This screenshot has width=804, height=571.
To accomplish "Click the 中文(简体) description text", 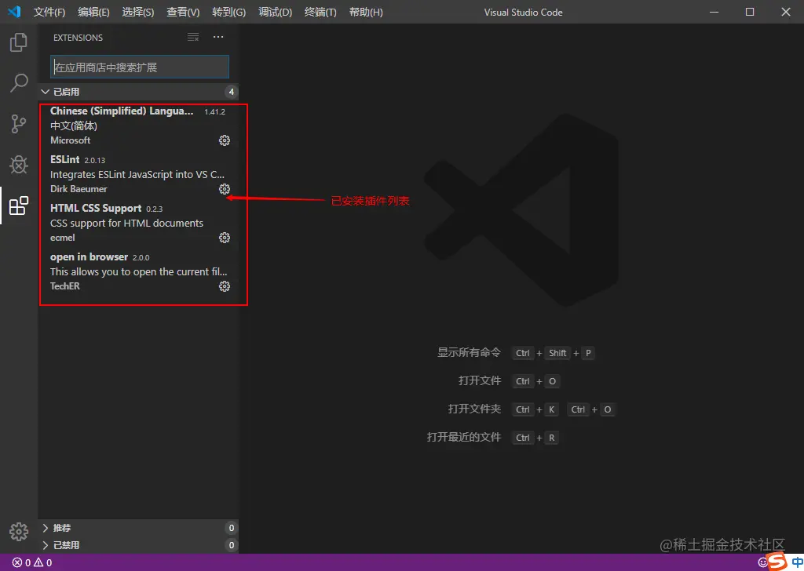I will click(x=74, y=126).
